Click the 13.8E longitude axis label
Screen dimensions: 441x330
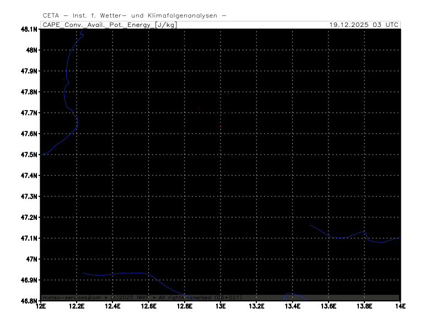coord(364,306)
